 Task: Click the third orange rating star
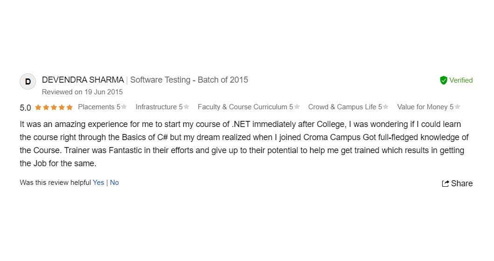pyautogui.click(x=54, y=107)
